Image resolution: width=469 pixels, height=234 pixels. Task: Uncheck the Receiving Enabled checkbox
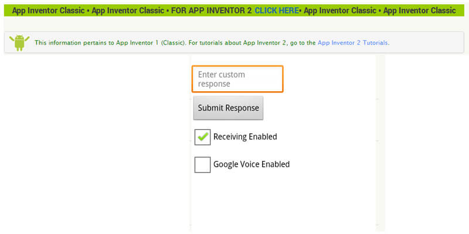tap(202, 137)
